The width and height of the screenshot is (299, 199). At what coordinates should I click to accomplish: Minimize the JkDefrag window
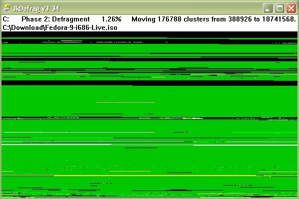click(x=268, y=8)
